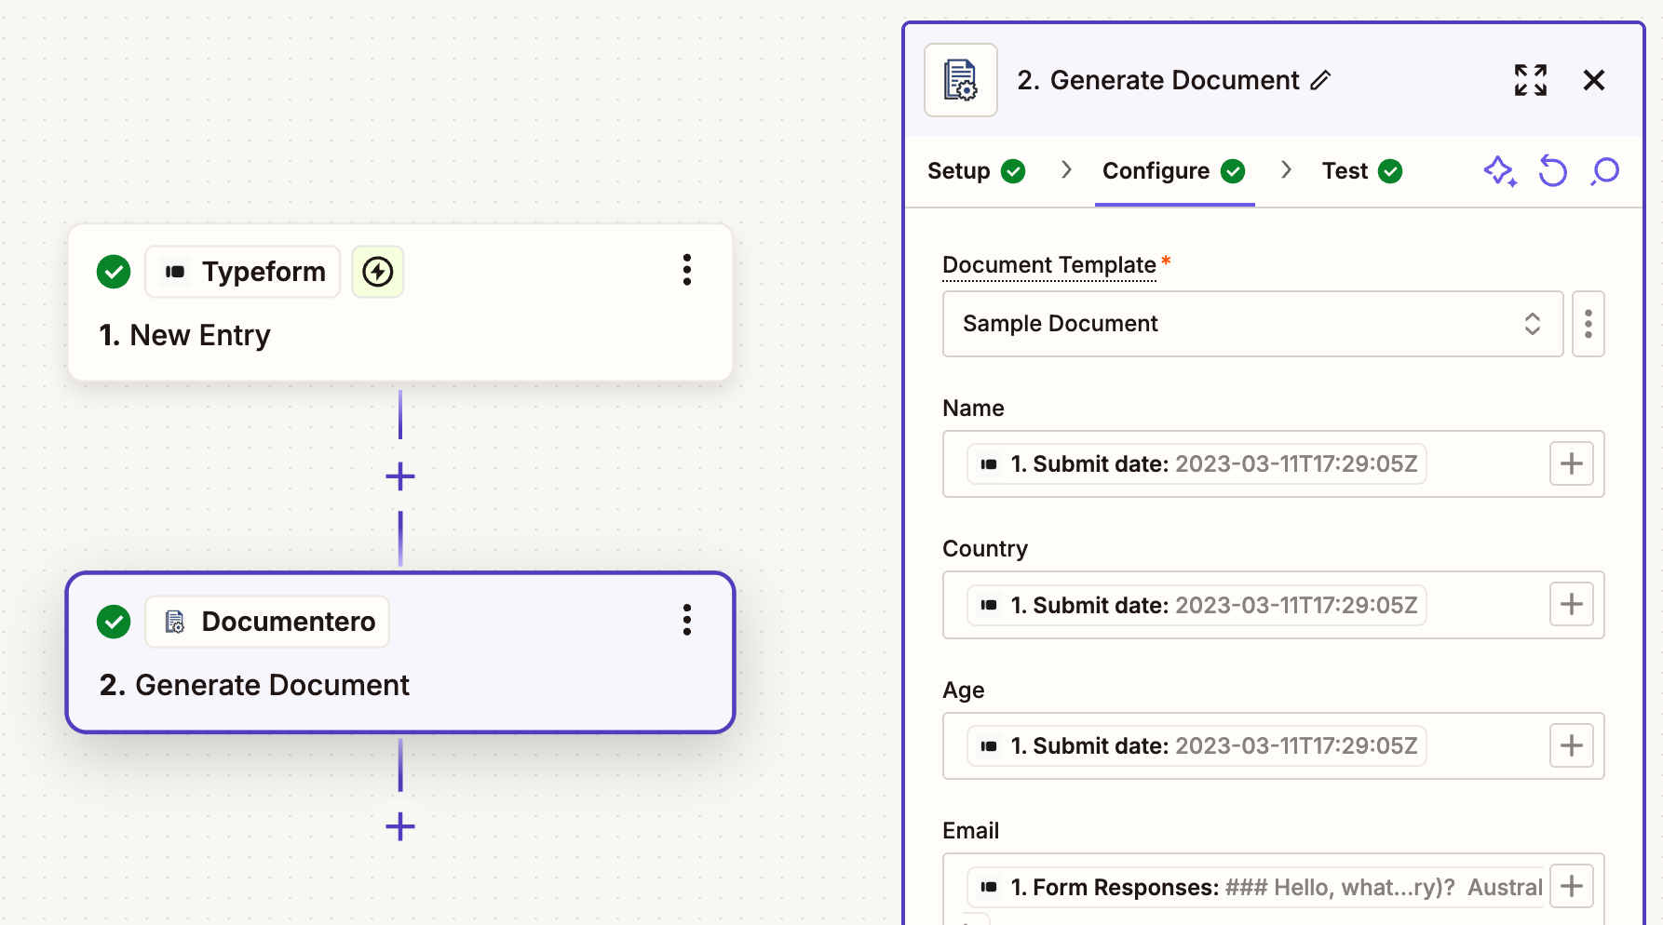This screenshot has height=925, width=1663.
Task: Click the Submit date pill in the Country field
Action: click(1197, 605)
